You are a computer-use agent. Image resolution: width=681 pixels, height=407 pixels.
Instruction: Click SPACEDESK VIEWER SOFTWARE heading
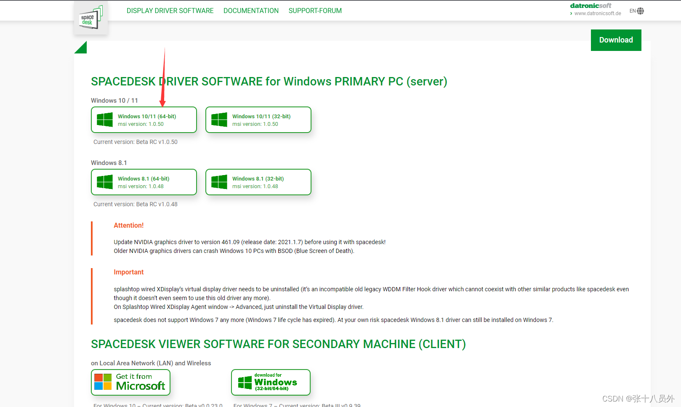pos(278,344)
